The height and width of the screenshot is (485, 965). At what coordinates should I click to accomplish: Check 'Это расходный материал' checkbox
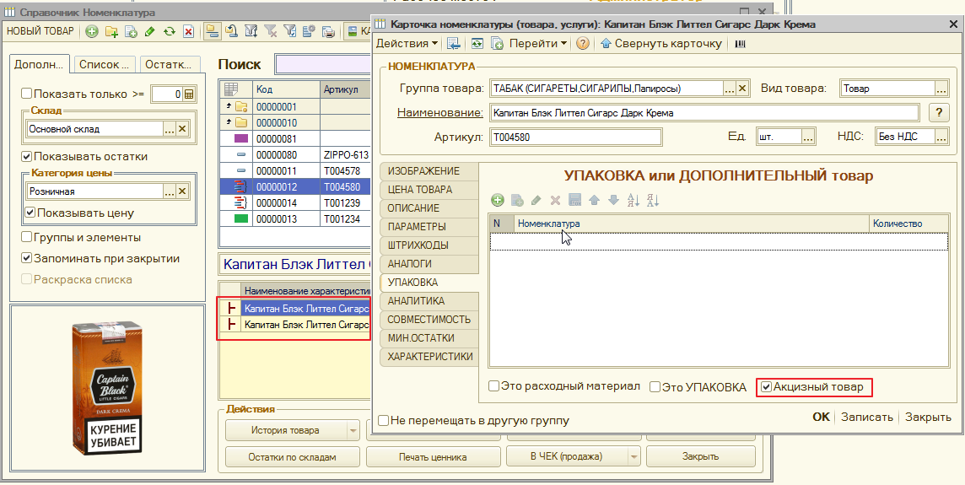[493, 386]
